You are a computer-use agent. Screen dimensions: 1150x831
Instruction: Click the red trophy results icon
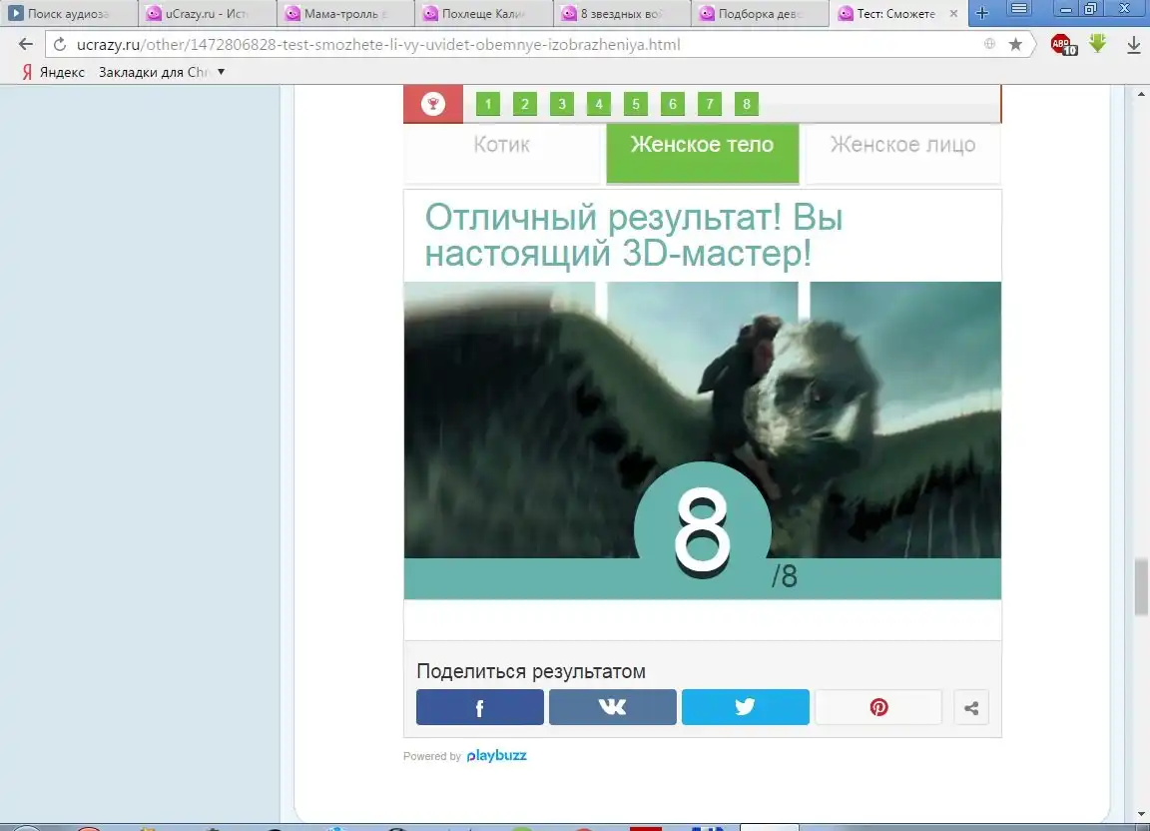433,104
